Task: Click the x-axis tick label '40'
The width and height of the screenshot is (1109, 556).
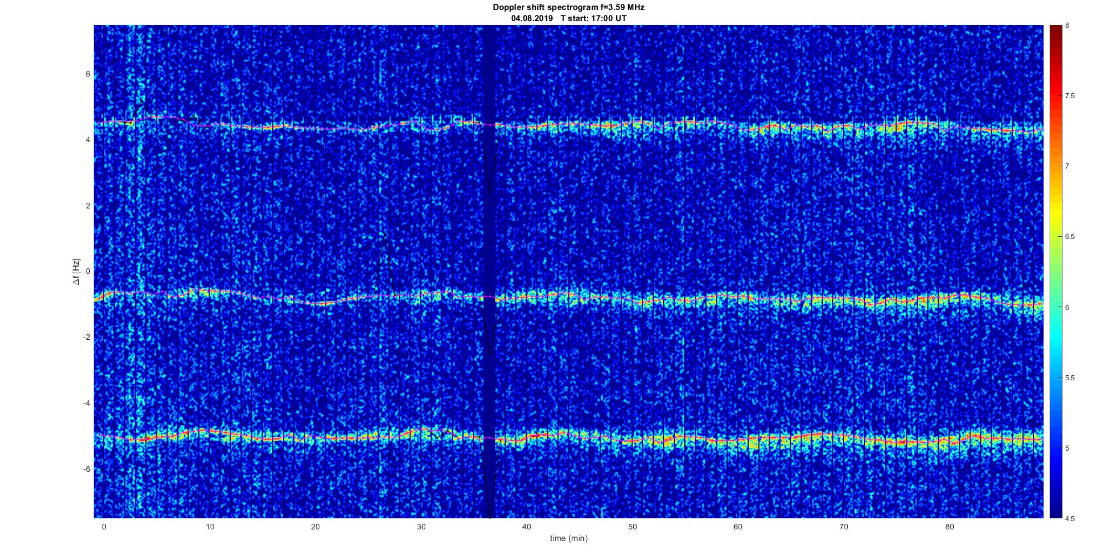Action: 527,527
